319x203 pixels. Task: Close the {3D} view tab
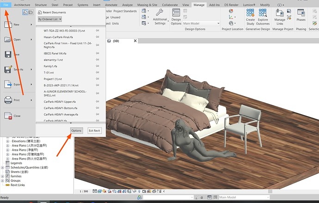point(135,41)
